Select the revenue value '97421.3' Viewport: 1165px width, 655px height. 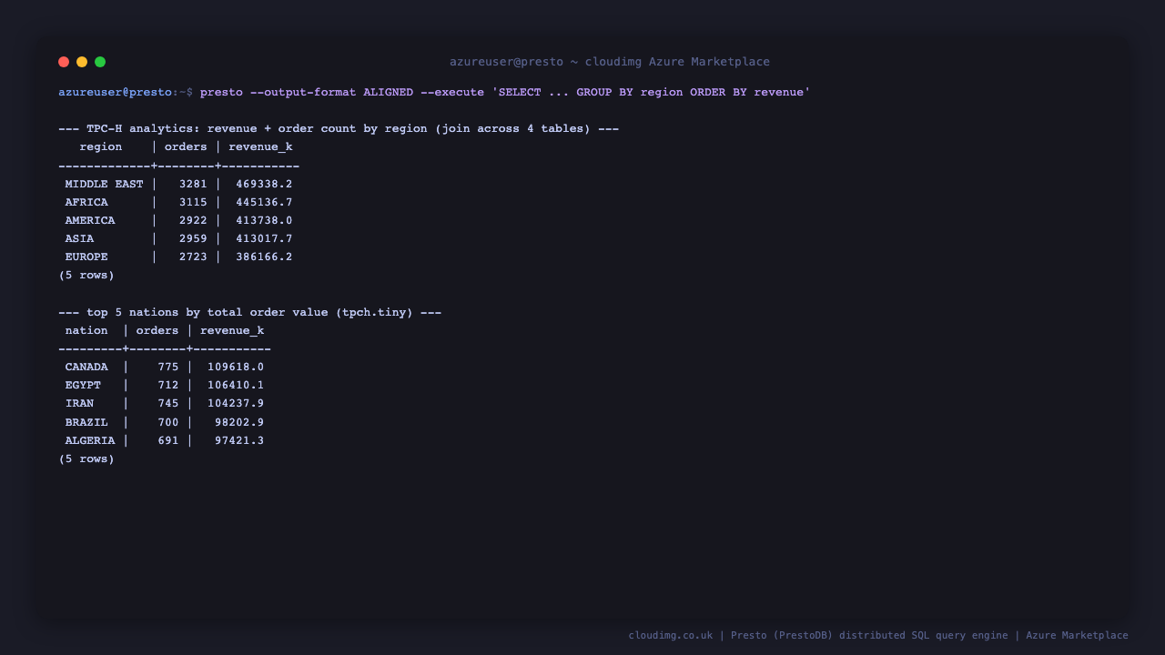click(x=239, y=440)
